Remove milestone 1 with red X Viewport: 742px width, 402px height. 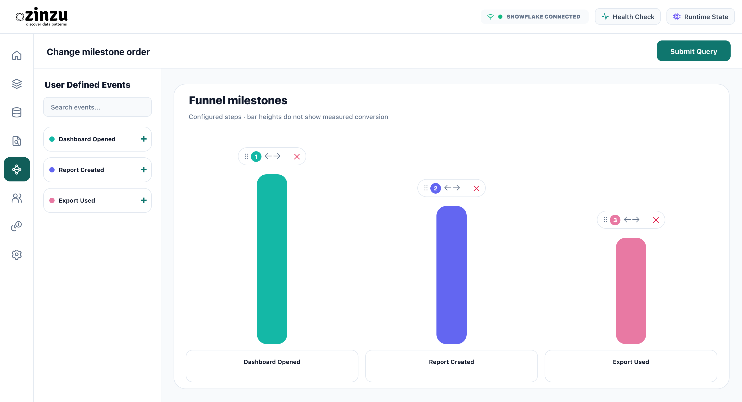pyautogui.click(x=297, y=156)
